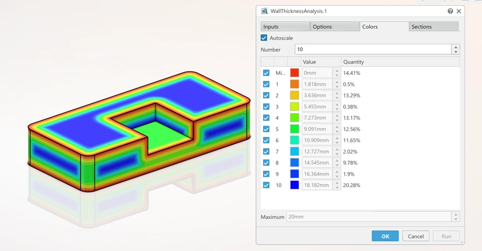Click the stepper beside 7.273mm value
This screenshot has width=482, height=251.
pyautogui.click(x=337, y=117)
